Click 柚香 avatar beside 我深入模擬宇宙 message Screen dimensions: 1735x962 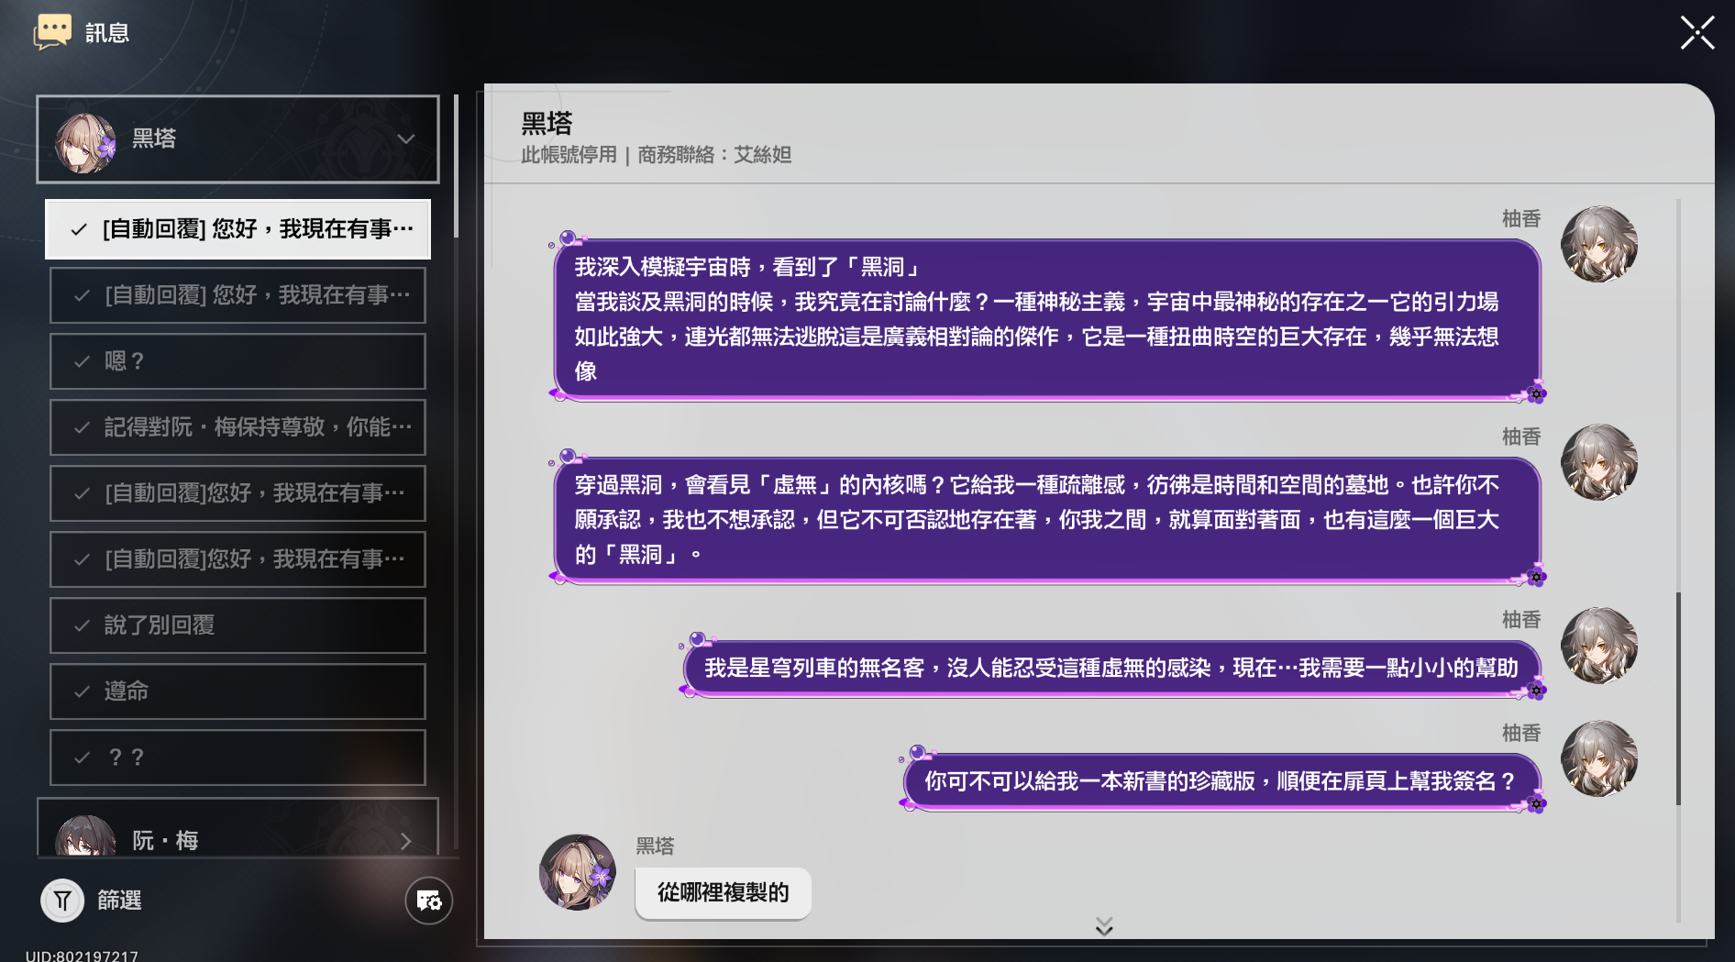1599,244
